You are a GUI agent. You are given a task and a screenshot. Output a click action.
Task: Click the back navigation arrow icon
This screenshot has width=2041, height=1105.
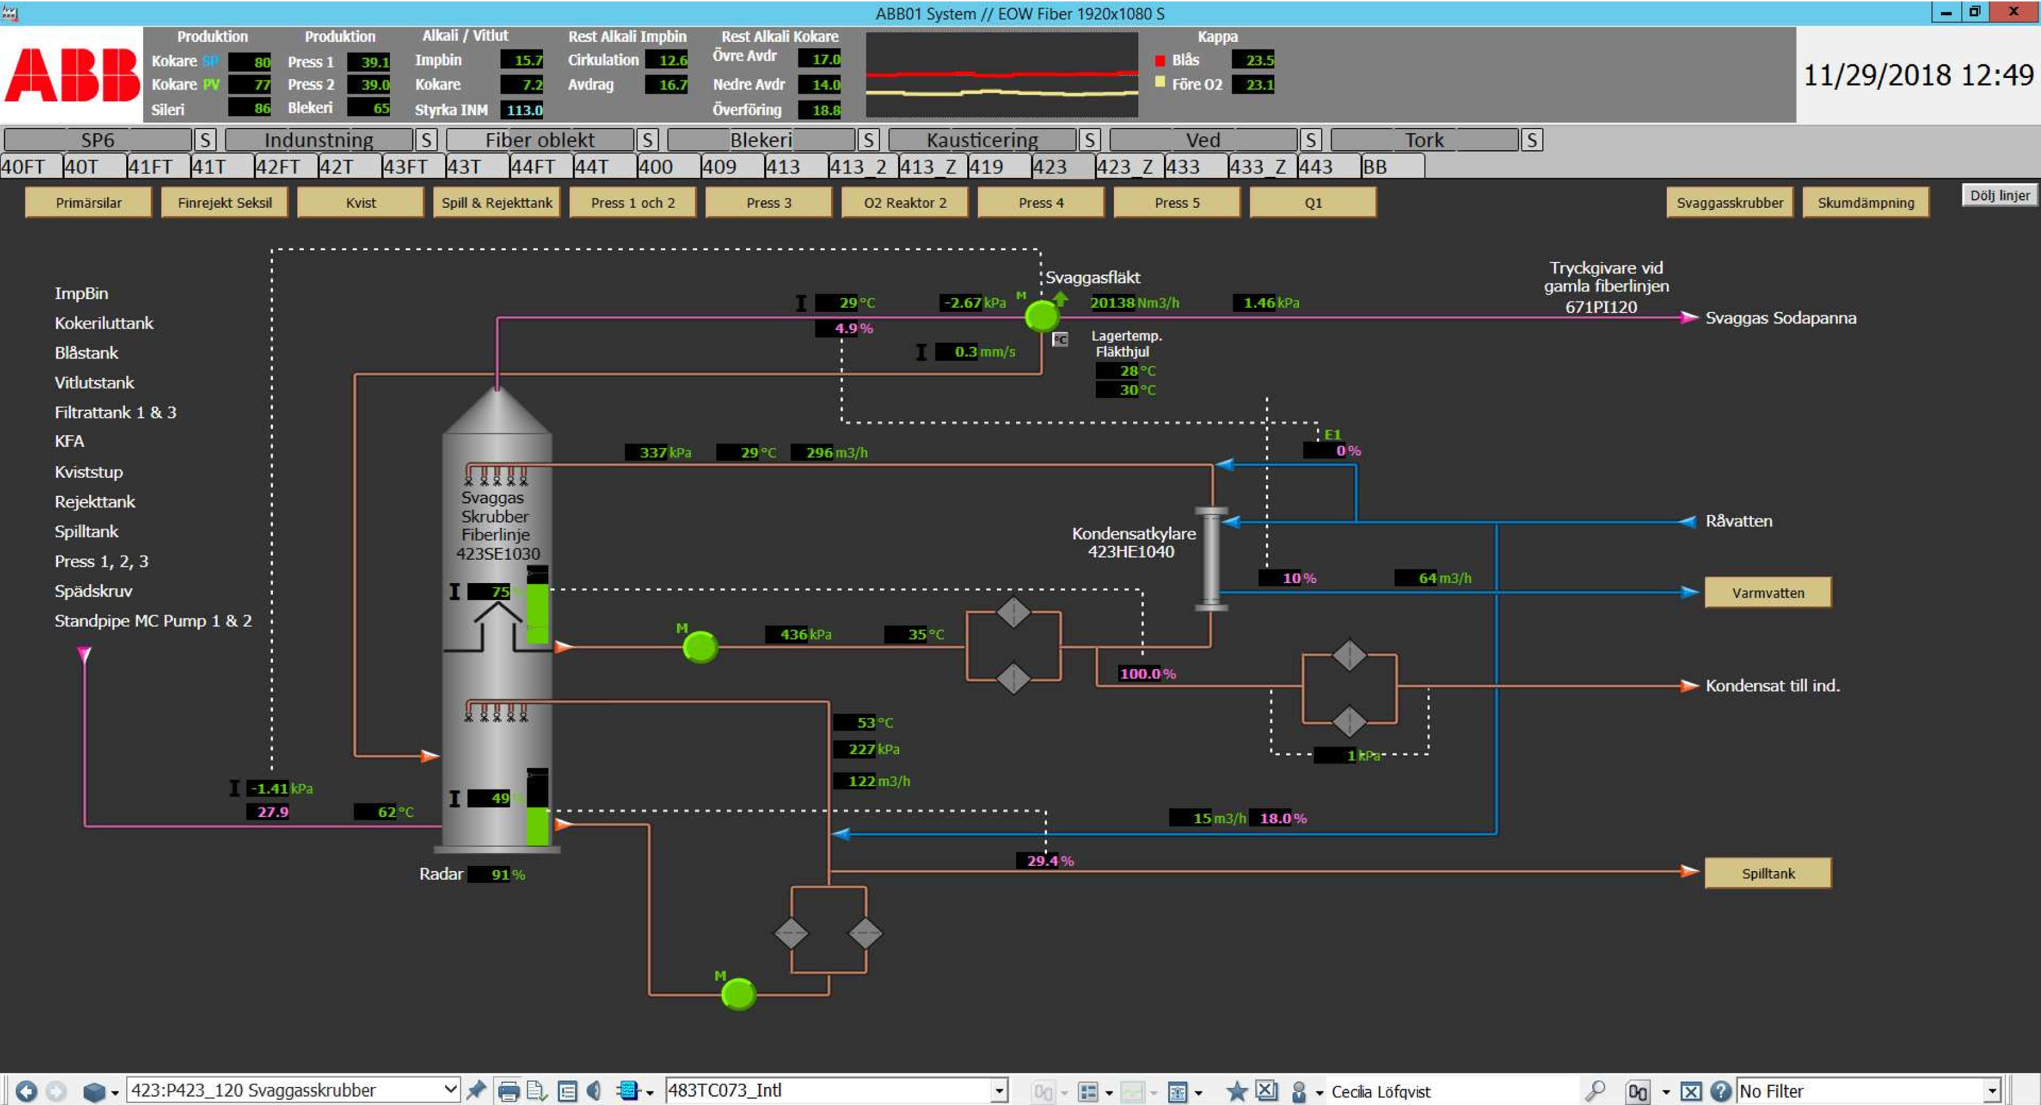click(x=26, y=1090)
